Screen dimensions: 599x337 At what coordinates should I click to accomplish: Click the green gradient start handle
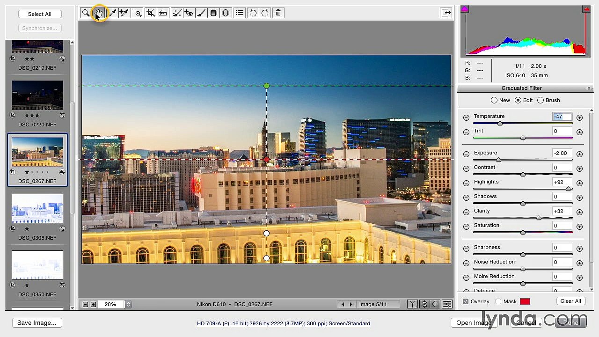[266, 86]
